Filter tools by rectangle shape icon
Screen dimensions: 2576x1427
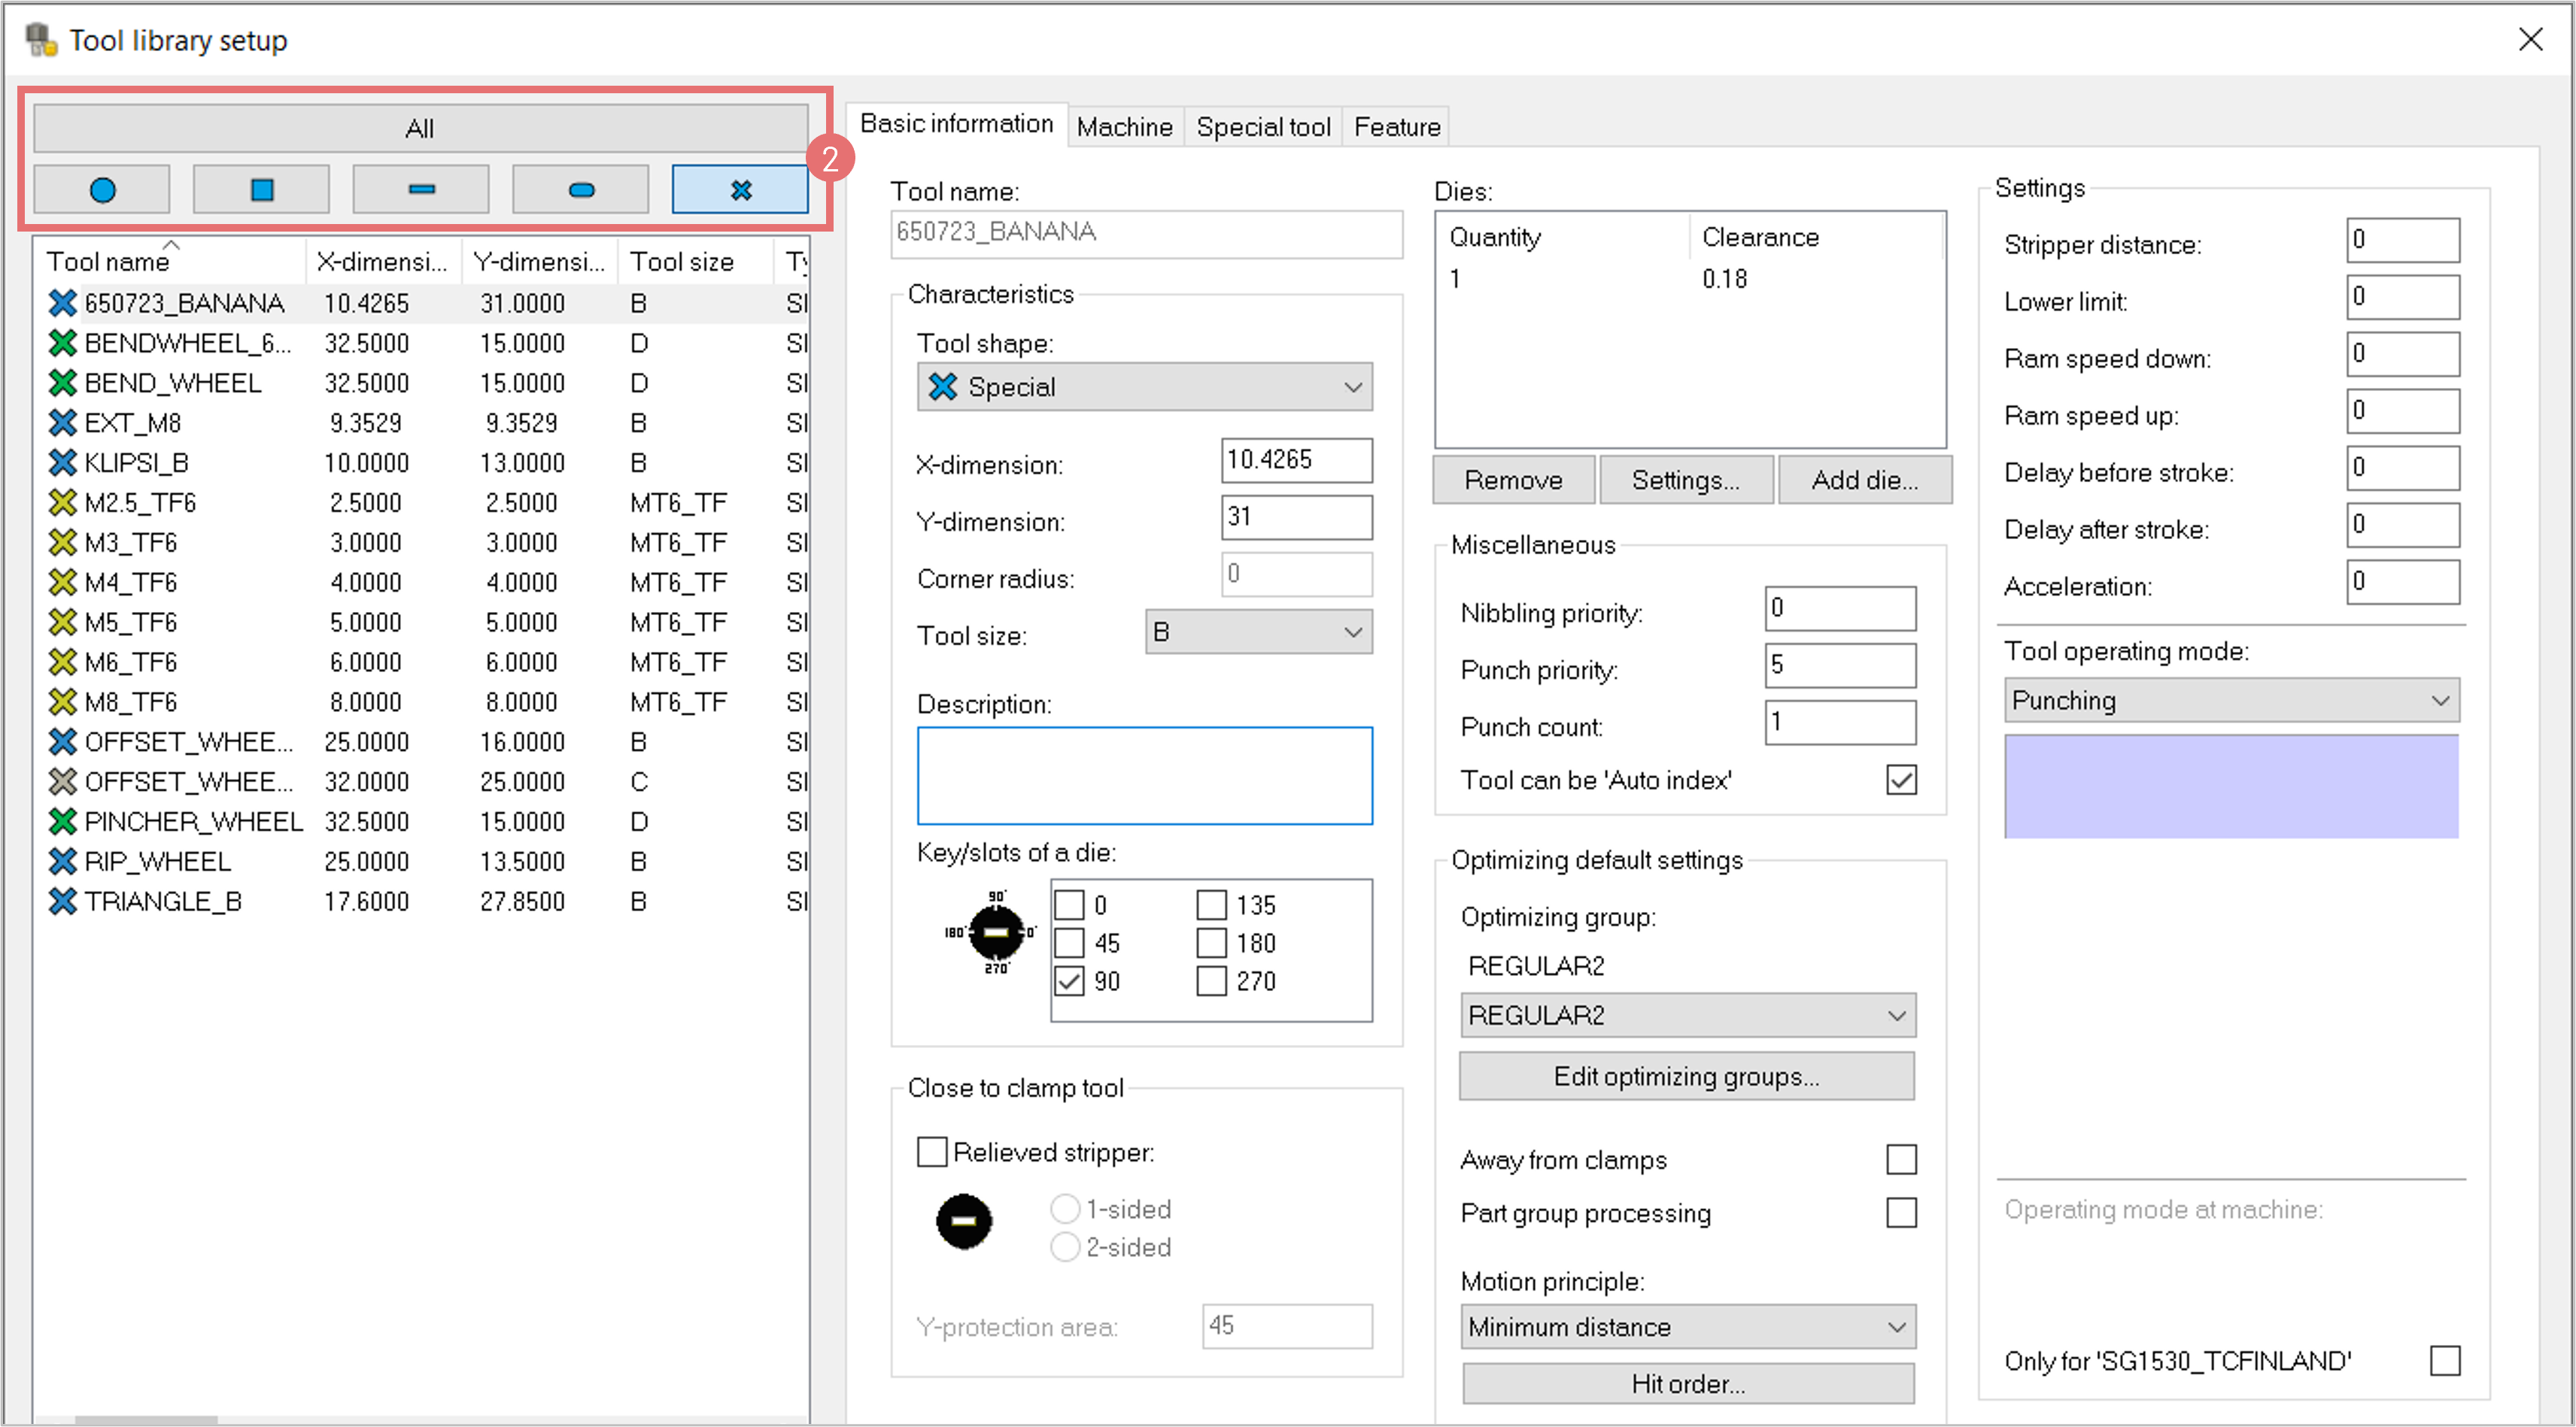click(421, 190)
